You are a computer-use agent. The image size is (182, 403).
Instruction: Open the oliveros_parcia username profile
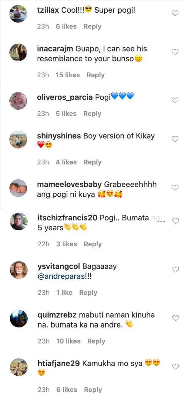65,97
